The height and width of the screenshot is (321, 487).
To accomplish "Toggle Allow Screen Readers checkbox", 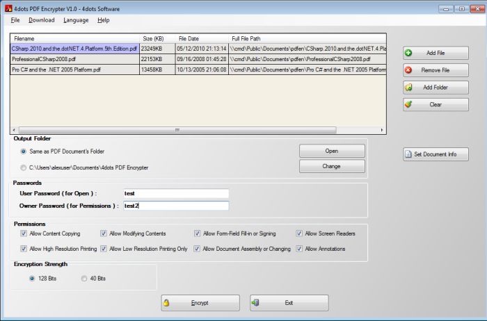I will pos(299,233).
